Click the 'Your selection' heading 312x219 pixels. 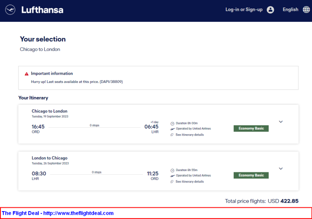[43, 39]
